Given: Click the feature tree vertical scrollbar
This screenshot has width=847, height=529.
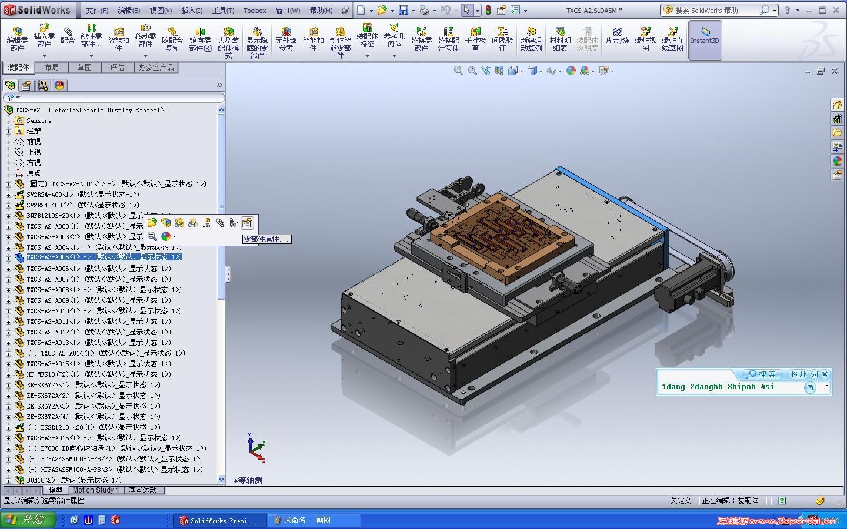Looking at the screenshot, I should click(221, 294).
